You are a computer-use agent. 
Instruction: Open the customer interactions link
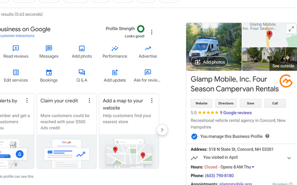click(17, 36)
